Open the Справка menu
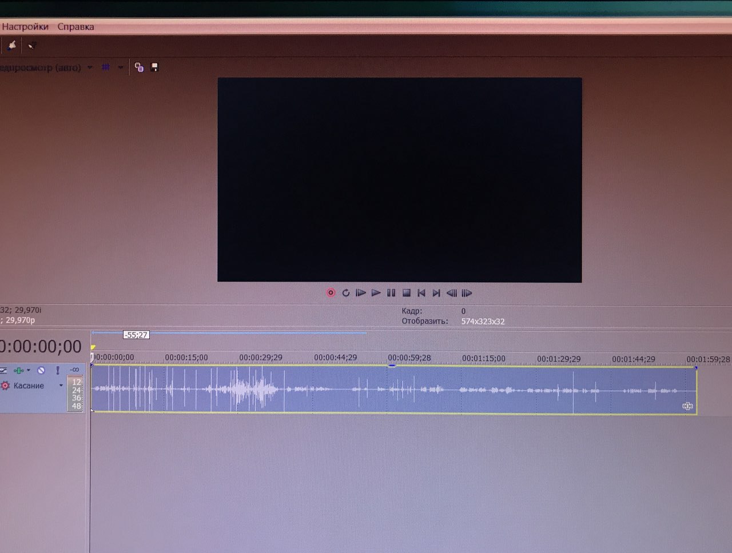 [75, 26]
